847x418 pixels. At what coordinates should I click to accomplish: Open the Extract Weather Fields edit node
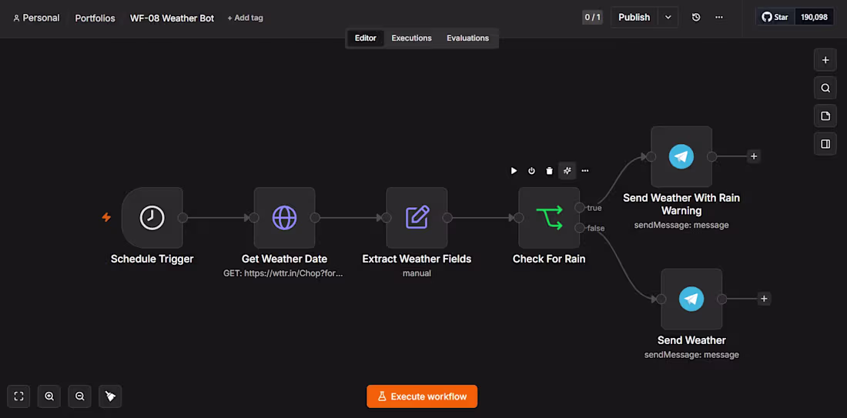click(x=417, y=218)
